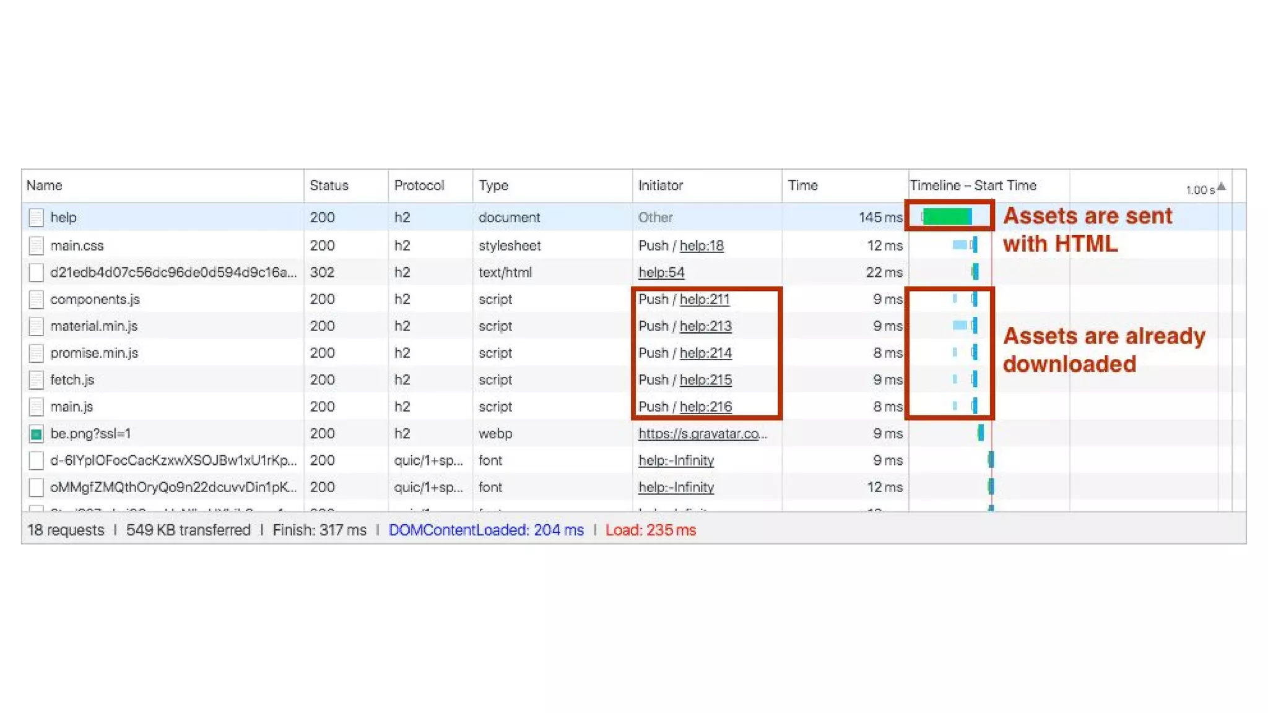Screen dimensions: 1268x713
Task: Follow the help:54 initiator link
Action: point(661,272)
